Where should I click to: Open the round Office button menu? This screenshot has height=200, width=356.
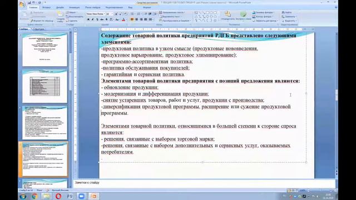22,4
